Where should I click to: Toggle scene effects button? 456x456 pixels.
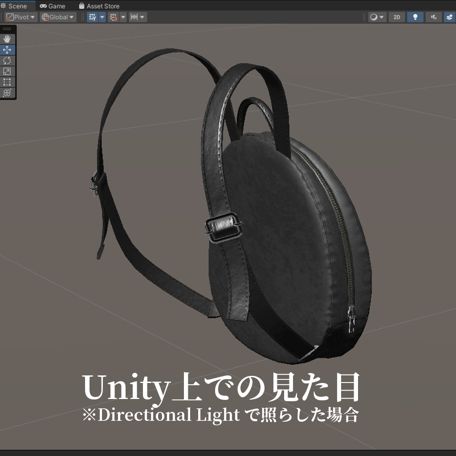pyautogui.click(x=450, y=17)
